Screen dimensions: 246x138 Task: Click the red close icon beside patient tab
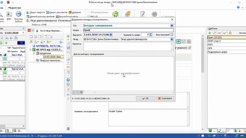(x=29, y=30)
